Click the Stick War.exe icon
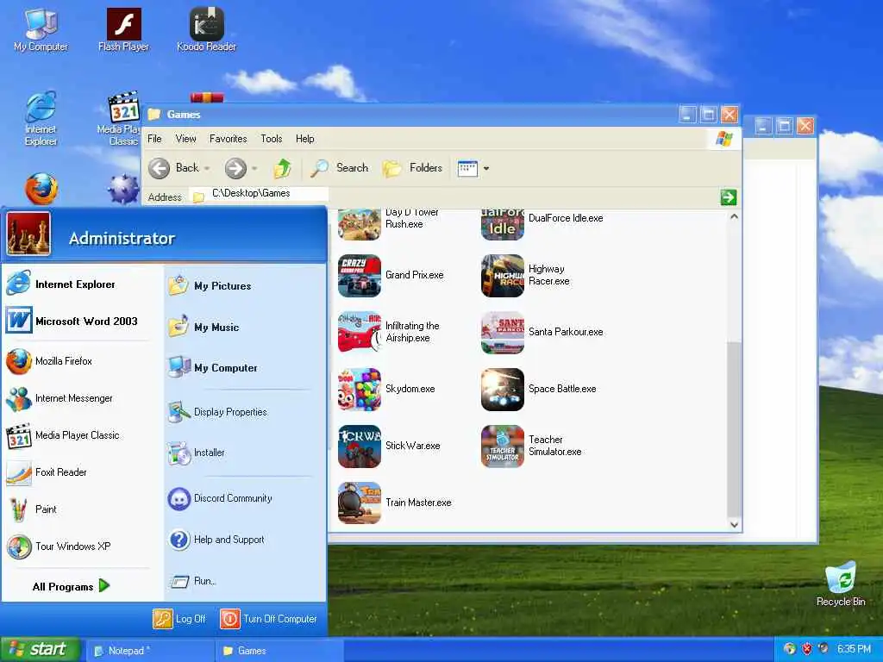This screenshot has width=883, height=662. point(360,446)
